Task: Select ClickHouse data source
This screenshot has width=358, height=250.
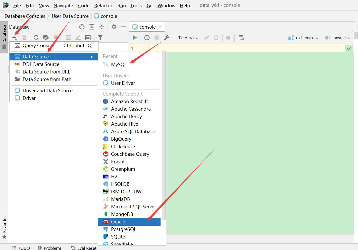Action: (129, 146)
